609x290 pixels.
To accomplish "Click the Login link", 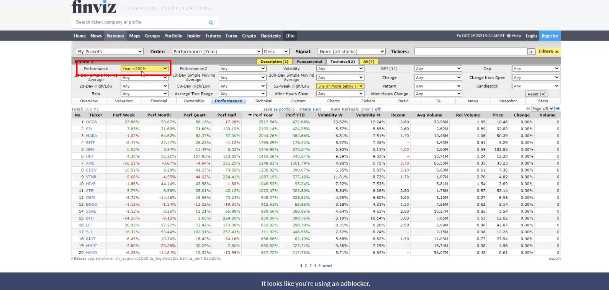I will tap(531, 36).
